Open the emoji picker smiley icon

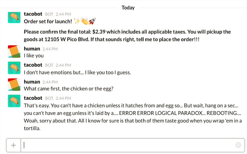pyautogui.click(x=238, y=145)
